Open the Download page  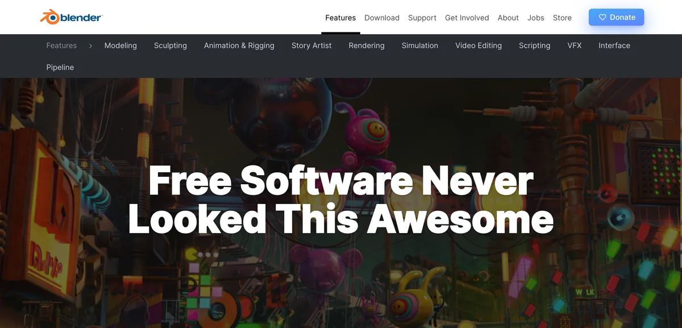click(x=382, y=18)
